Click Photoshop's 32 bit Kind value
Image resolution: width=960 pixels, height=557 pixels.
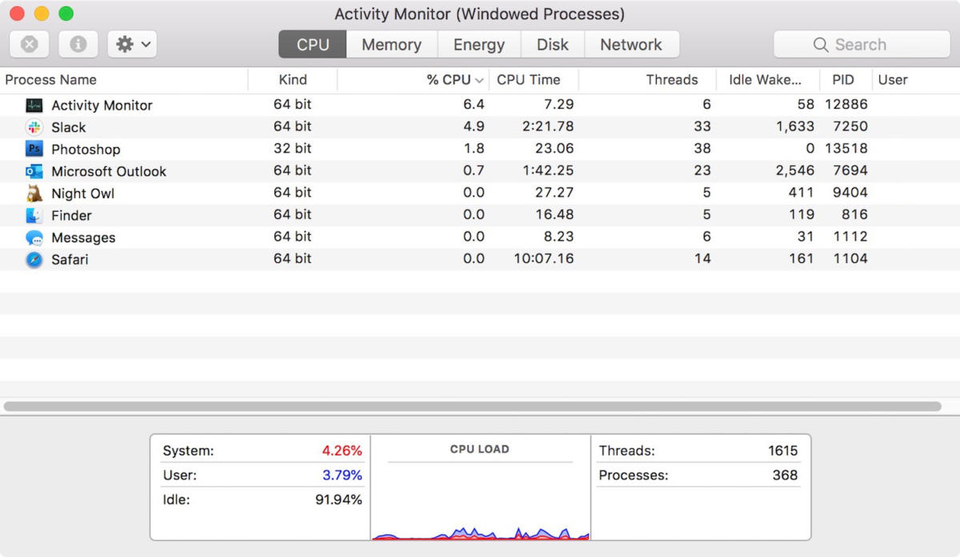pyautogui.click(x=293, y=149)
